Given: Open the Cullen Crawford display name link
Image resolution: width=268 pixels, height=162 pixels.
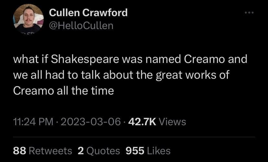Looking at the screenshot, I should click(x=88, y=13).
